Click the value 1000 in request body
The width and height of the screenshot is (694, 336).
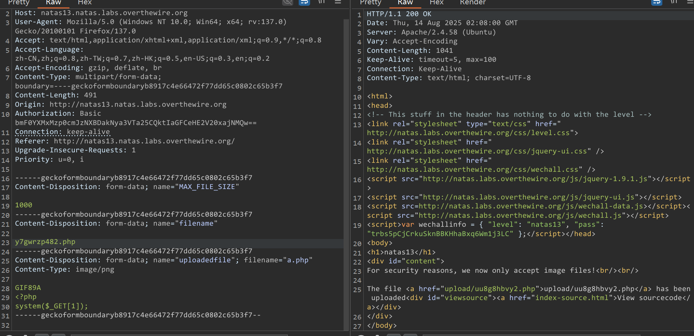click(x=23, y=205)
